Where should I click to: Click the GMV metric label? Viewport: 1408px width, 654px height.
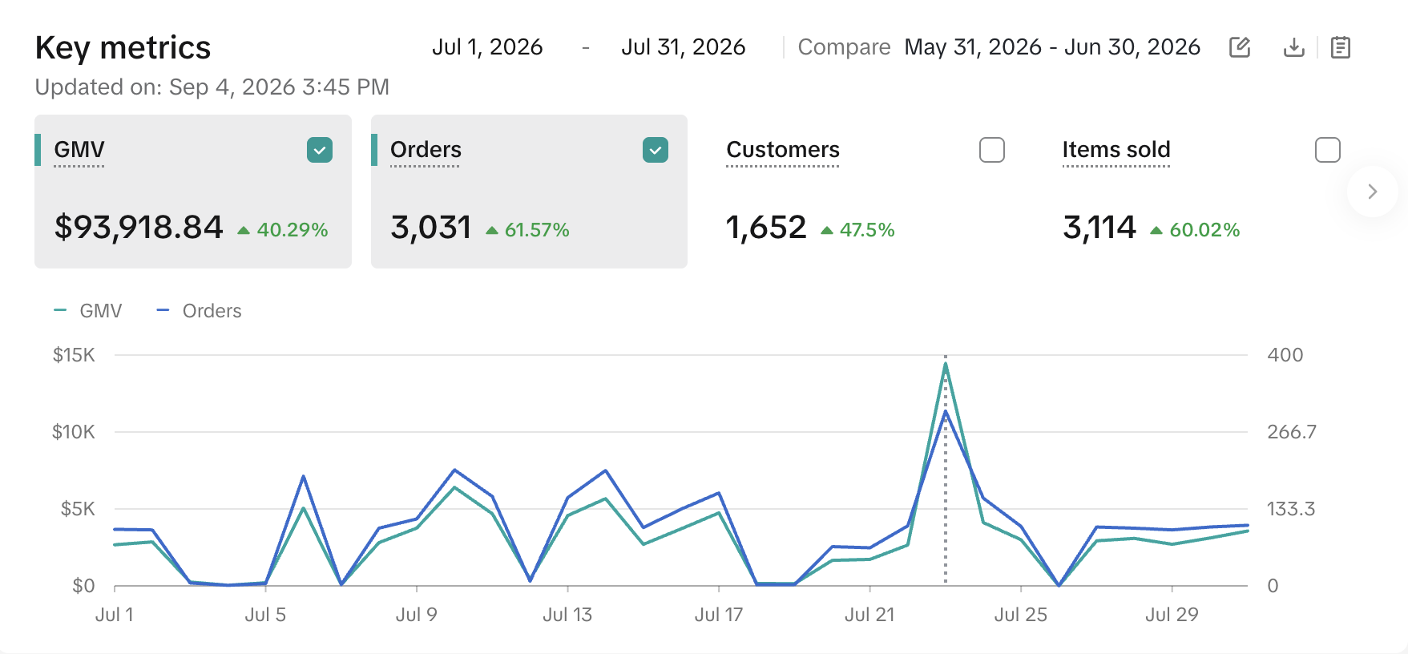tap(79, 150)
